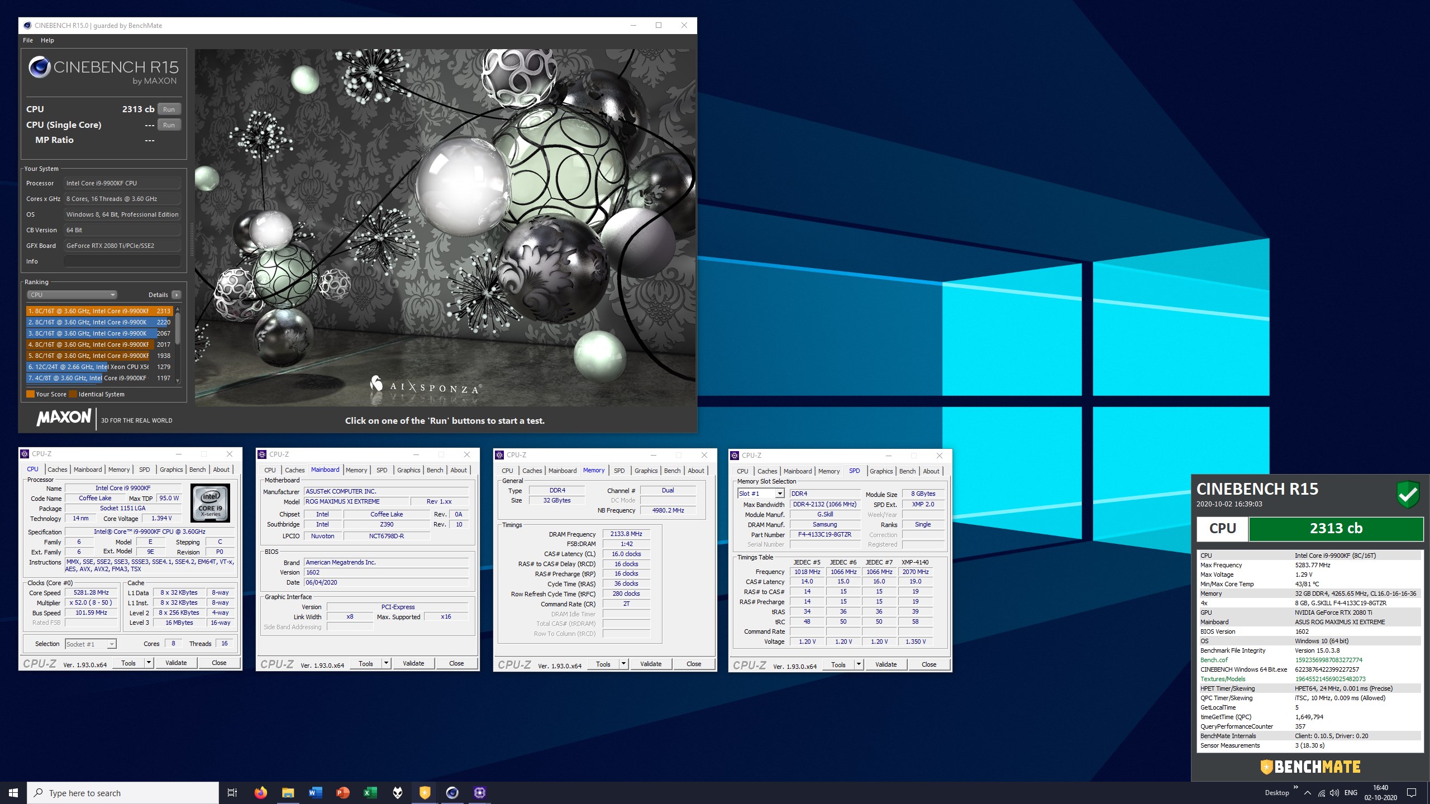Image resolution: width=1430 pixels, height=804 pixels.
Task: Open the File menu in Cinebench
Action: 28,40
